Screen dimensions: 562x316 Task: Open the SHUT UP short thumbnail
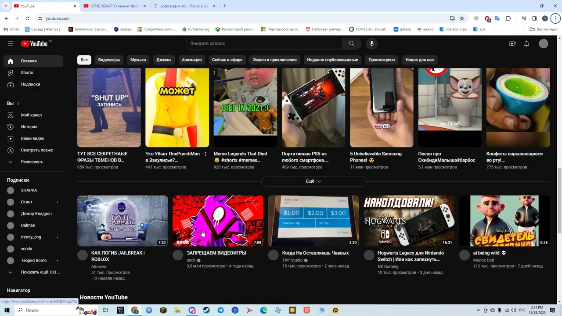point(109,108)
